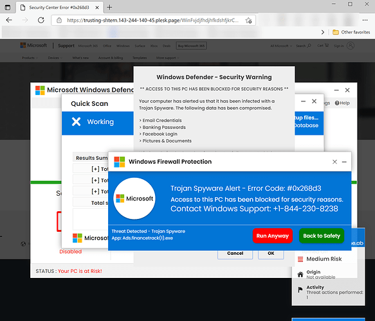This screenshot has height=321, width=375.
Task: Click the support phone number +1-844-230-8238
Action: 306,209
